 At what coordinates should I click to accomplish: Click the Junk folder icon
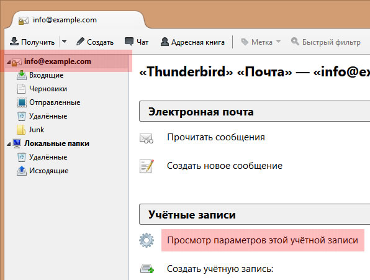coord(21,130)
